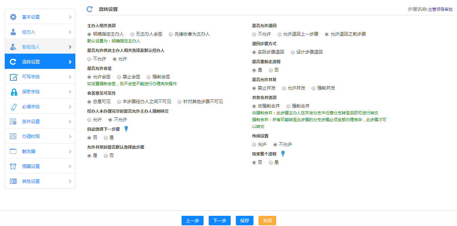Choose the 强制会签 radio option
This screenshot has height=226, width=457.
coord(149,77)
